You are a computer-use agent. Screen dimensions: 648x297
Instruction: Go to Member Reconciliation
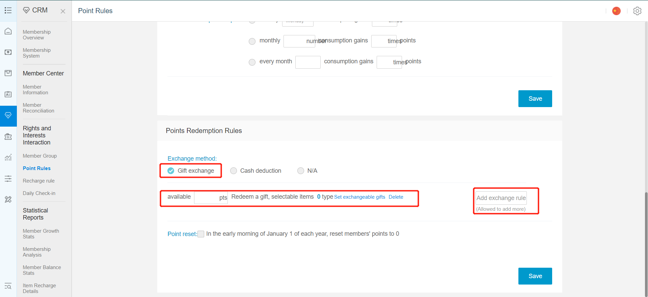pyautogui.click(x=38, y=108)
